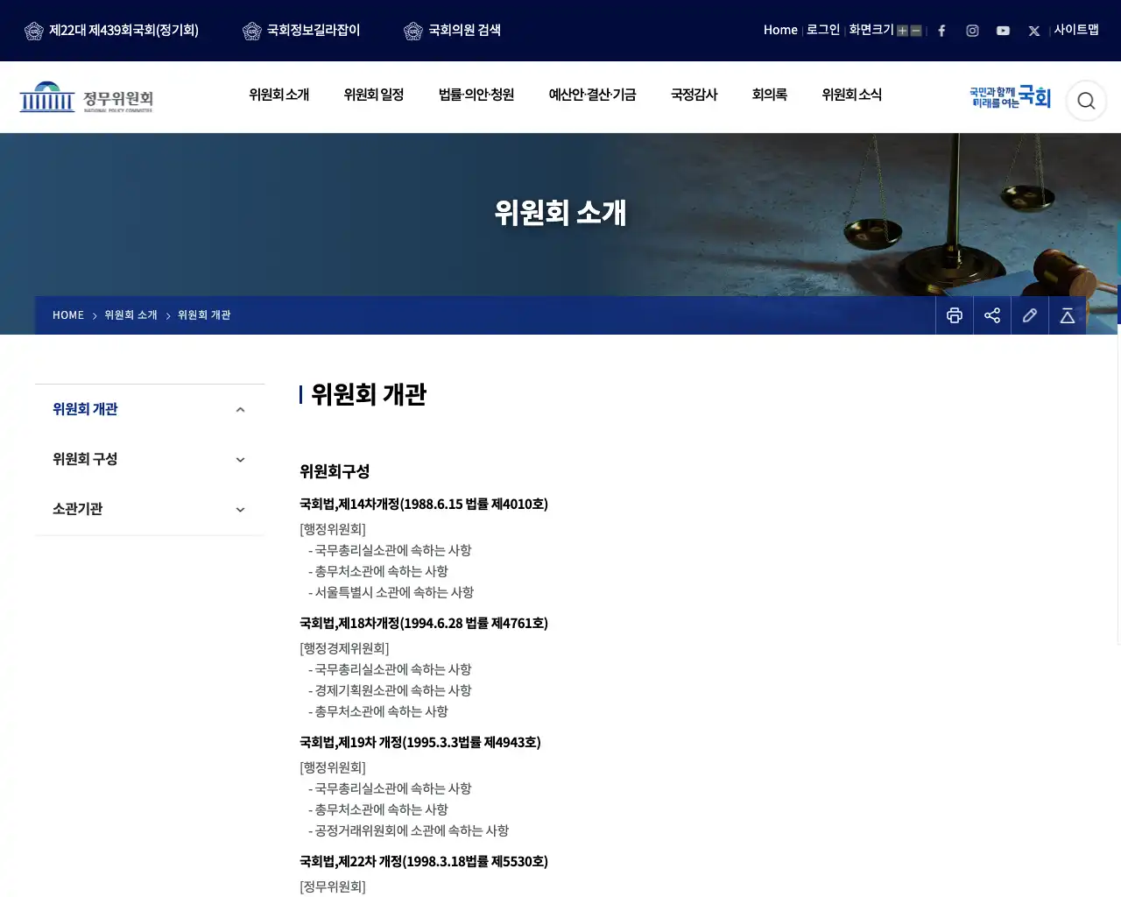Click 서울특별시 소관에 속하는 사항 line
1121x897 pixels.
[391, 592]
